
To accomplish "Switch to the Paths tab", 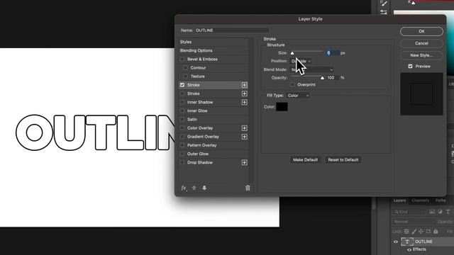I will (441, 200).
